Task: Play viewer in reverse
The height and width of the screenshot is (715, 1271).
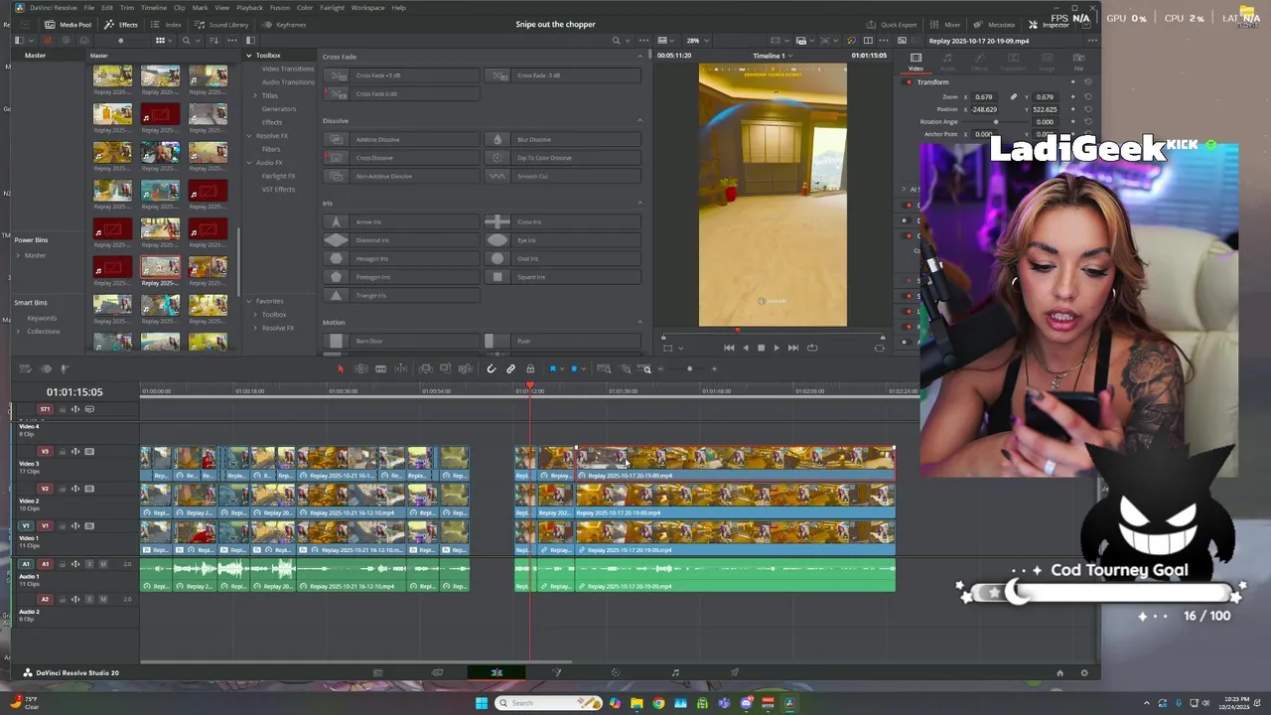Action: click(745, 348)
